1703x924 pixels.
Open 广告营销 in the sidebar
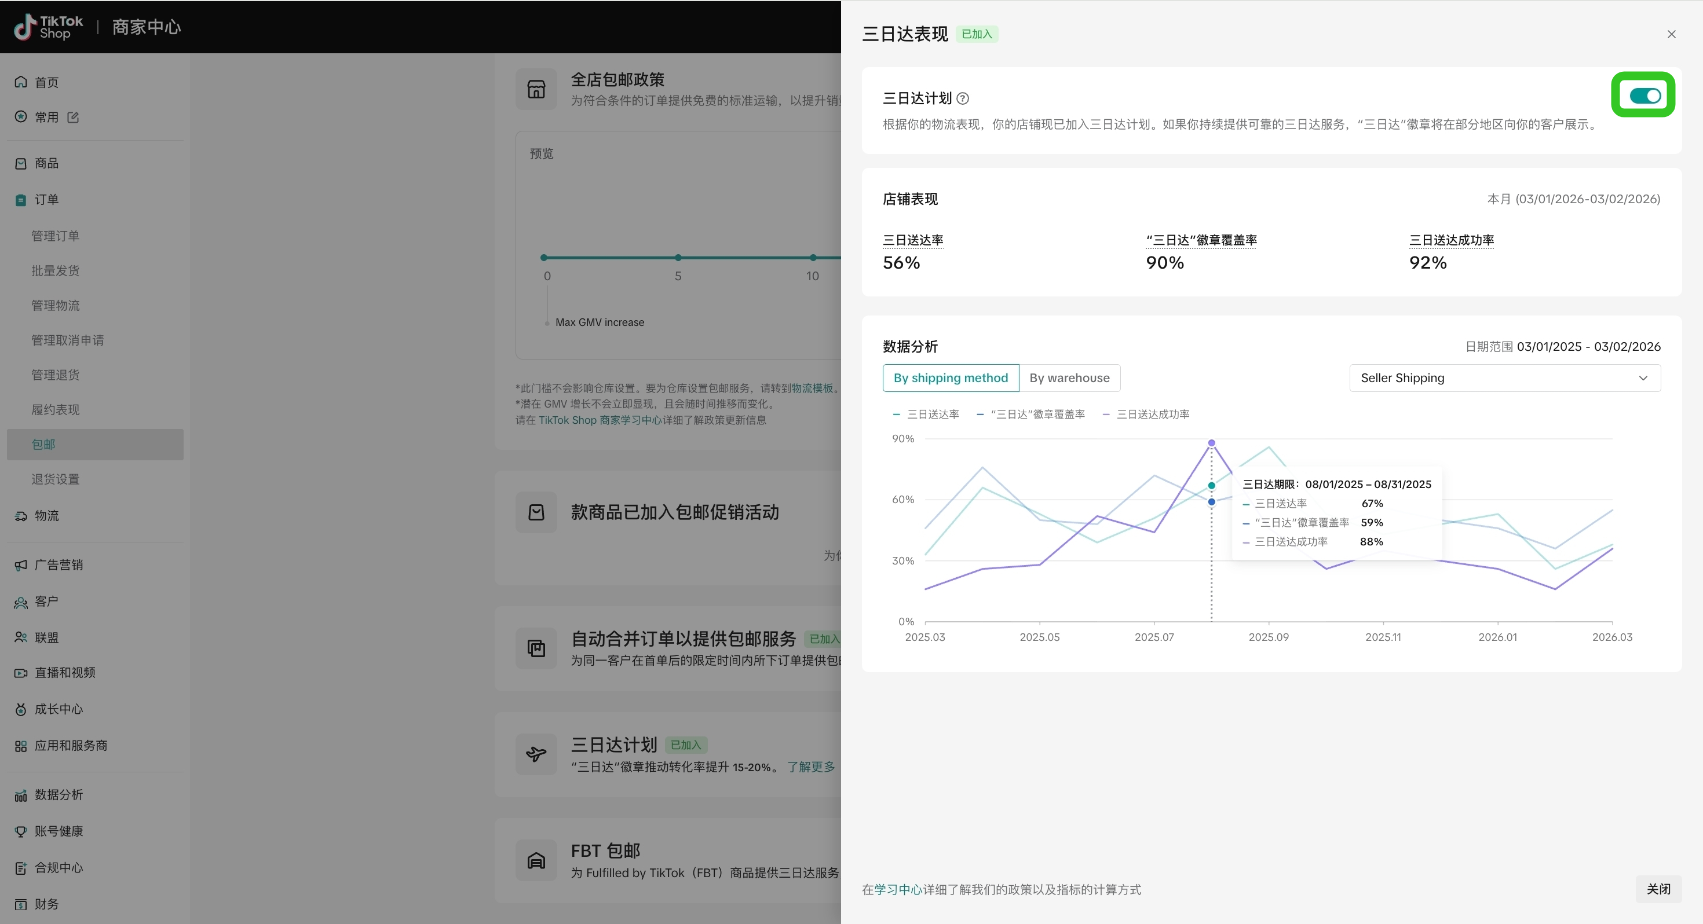point(58,564)
